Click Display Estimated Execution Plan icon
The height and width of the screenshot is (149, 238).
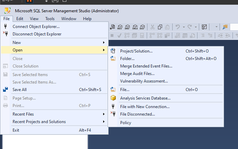127,35
